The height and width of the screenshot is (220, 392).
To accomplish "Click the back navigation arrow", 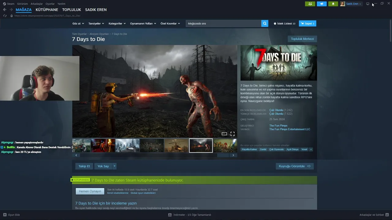I will 5,10.
